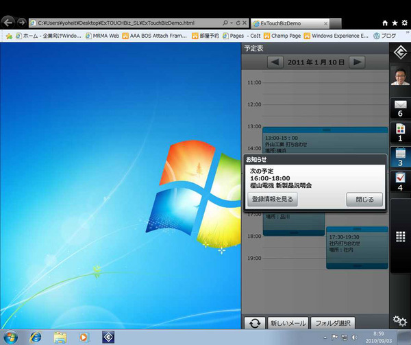Open settings gears icon in sidebar

point(400,320)
